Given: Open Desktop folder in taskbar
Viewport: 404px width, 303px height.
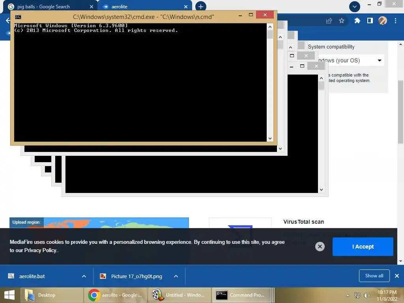Looking at the screenshot, I should pyautogui.click(x=51, y=295).
